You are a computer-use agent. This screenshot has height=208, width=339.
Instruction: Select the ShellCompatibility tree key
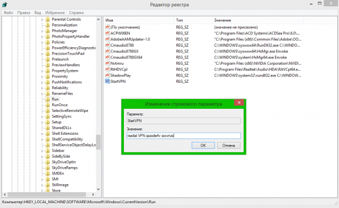(x=67, y=139)
